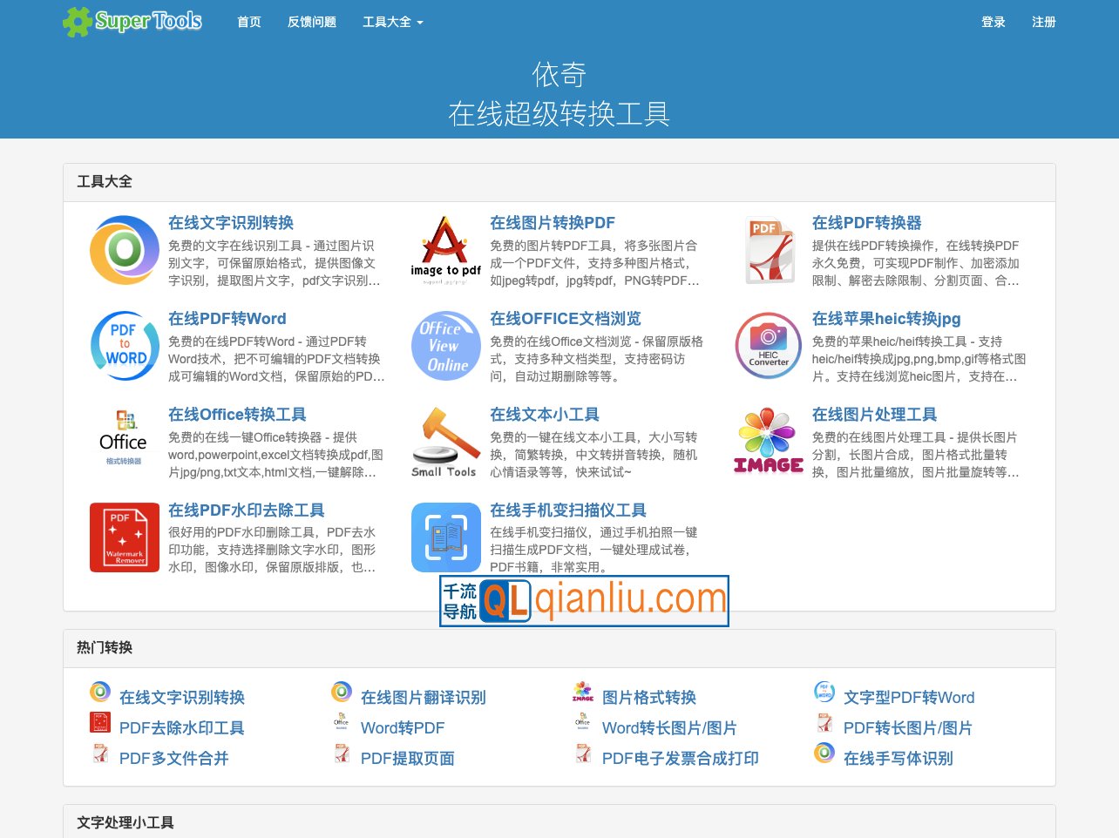Screen dimensions: 1119x838
Task: Click the HEIC Converter camera icon
Action: [768, 346]
